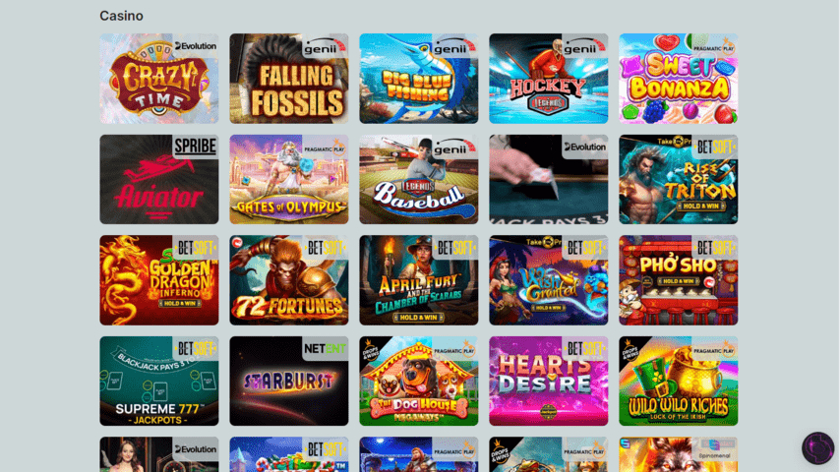Launch the Hearts Desire slot
840x472 pixels.
tap(549, 381)
